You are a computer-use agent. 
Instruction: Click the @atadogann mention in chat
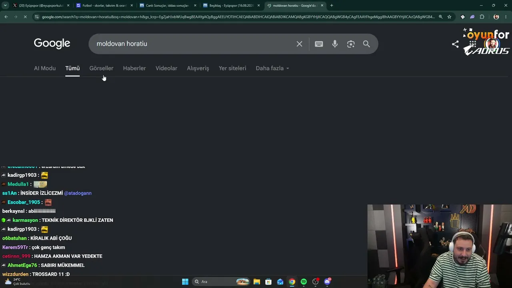coord(78,193)
